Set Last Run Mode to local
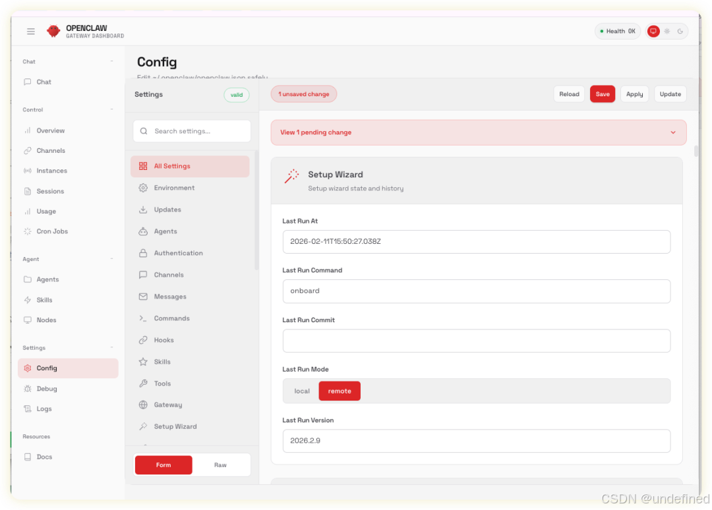 click(x=302, y=391)
